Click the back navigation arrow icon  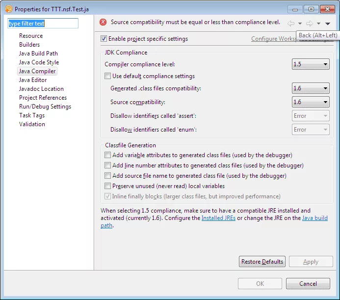[x=291, y=23]
